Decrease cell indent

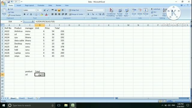(63, 14)
